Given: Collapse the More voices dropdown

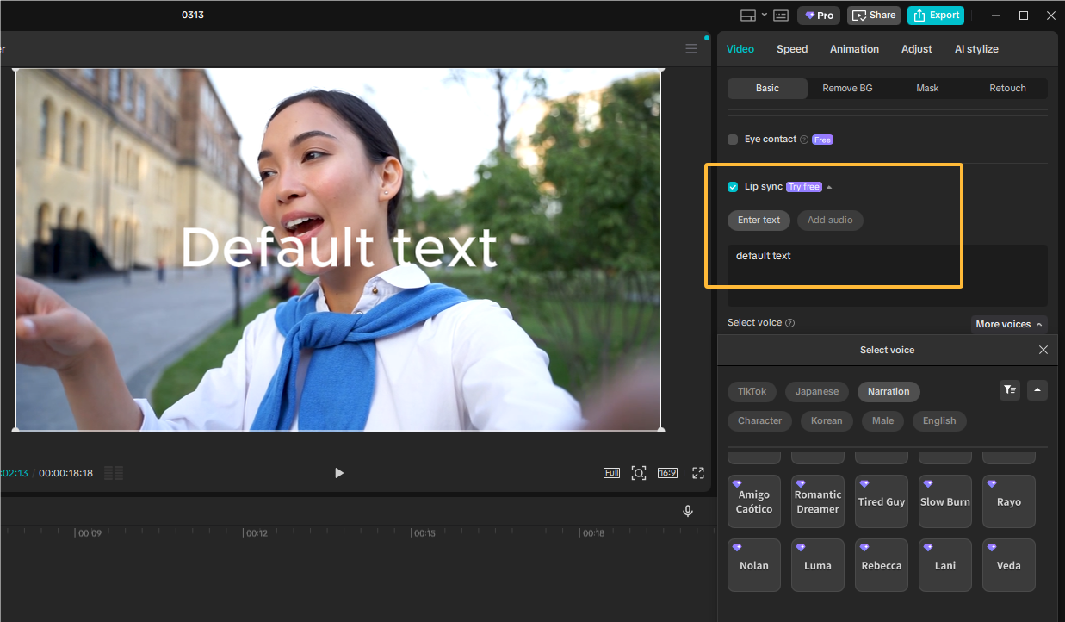Looking at the screenshot, I should pyautogui.click(x=1009, y=324).
